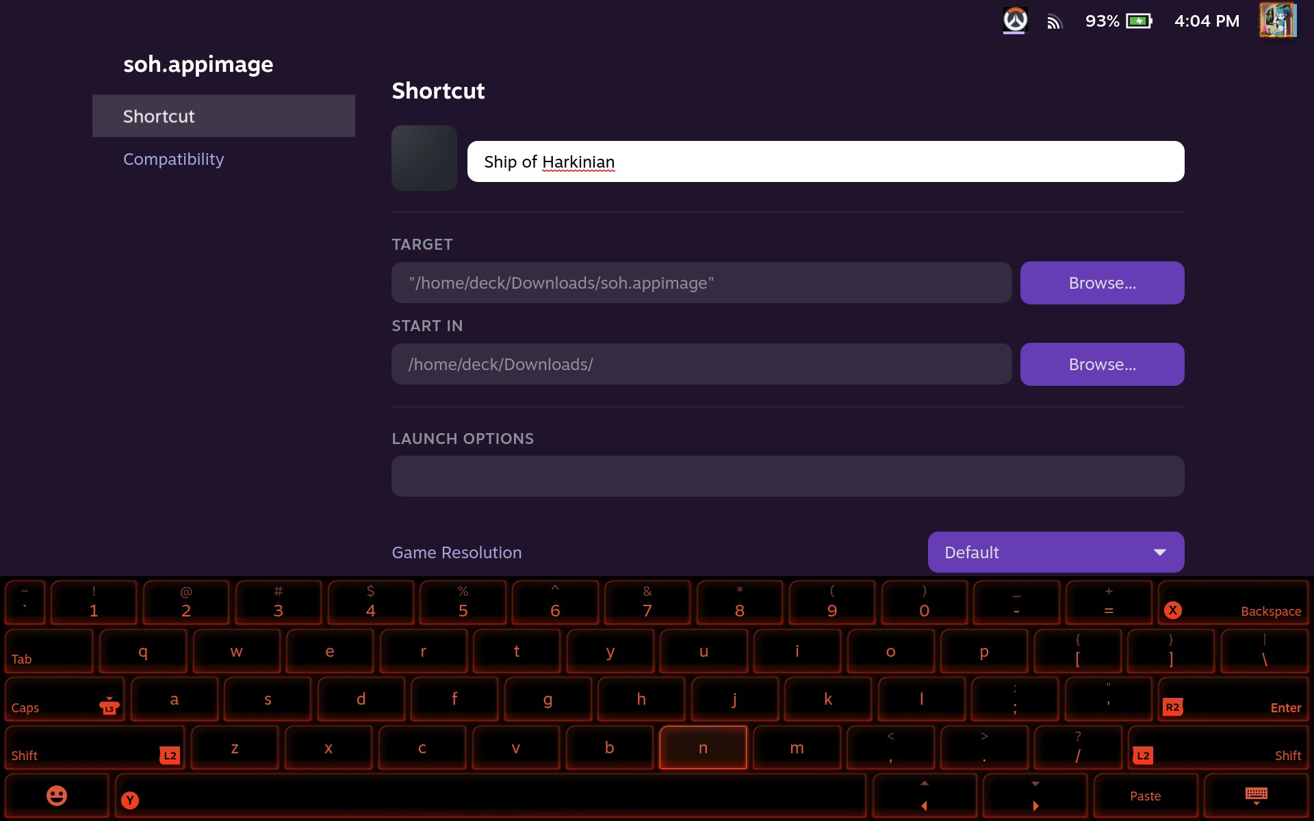The image size is (1314, 821).
Task: Open the user profile avatar
Action: pyautogui.click(x=1278, y=21)
